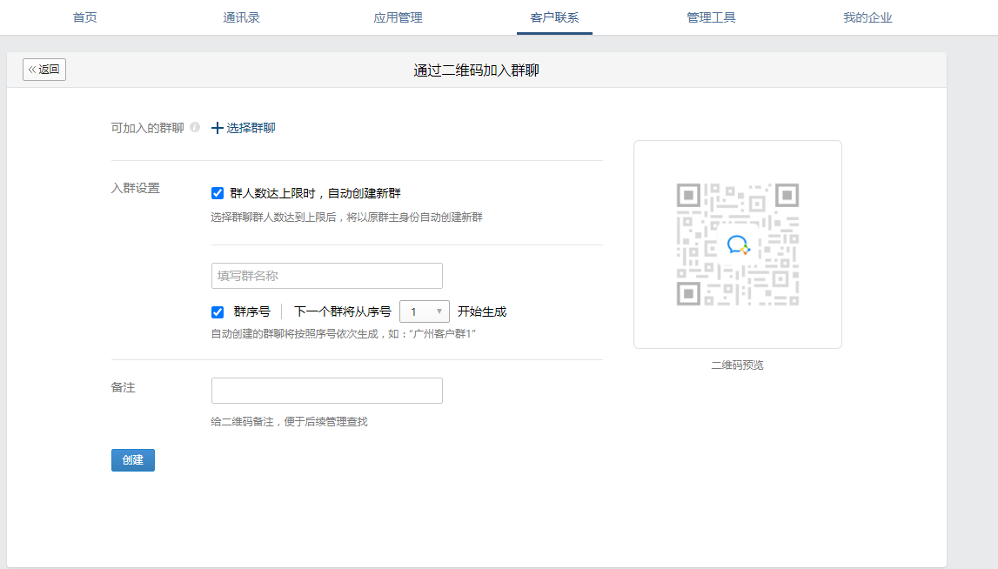Viewport: 998px width, 569px height.
Task: Click the 选择群聊 link text
Action: pos(251,128)
